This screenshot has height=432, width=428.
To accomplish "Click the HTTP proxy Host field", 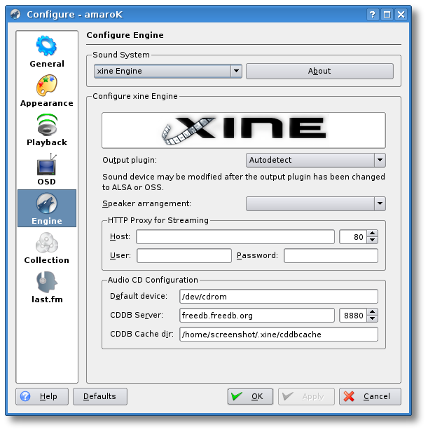I will click(x=235, y=237).
